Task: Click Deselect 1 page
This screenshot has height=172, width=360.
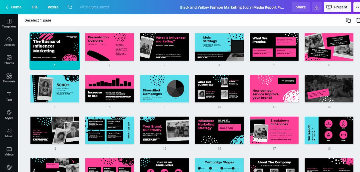Action: (38, 20)
